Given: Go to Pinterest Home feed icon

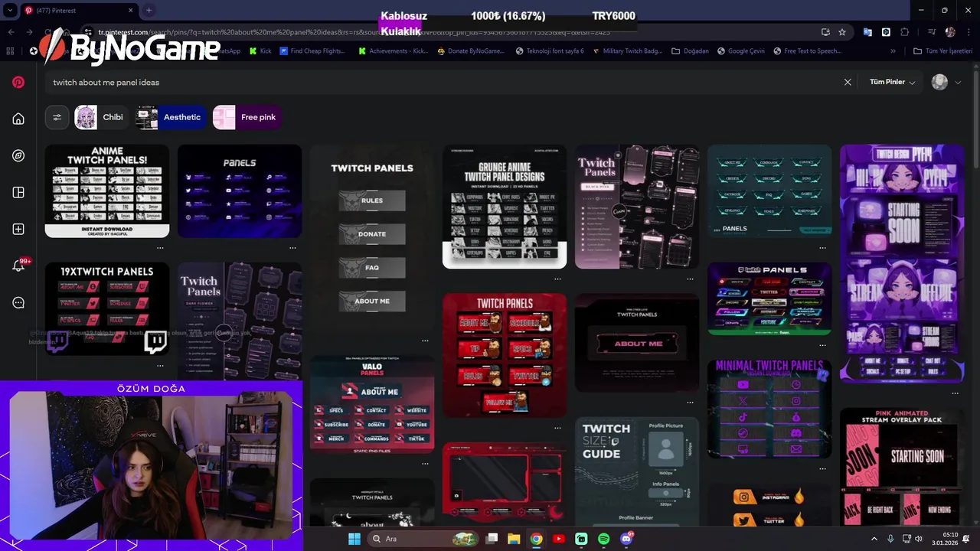Looking at the screenshot, I should (x=18, y=119).
